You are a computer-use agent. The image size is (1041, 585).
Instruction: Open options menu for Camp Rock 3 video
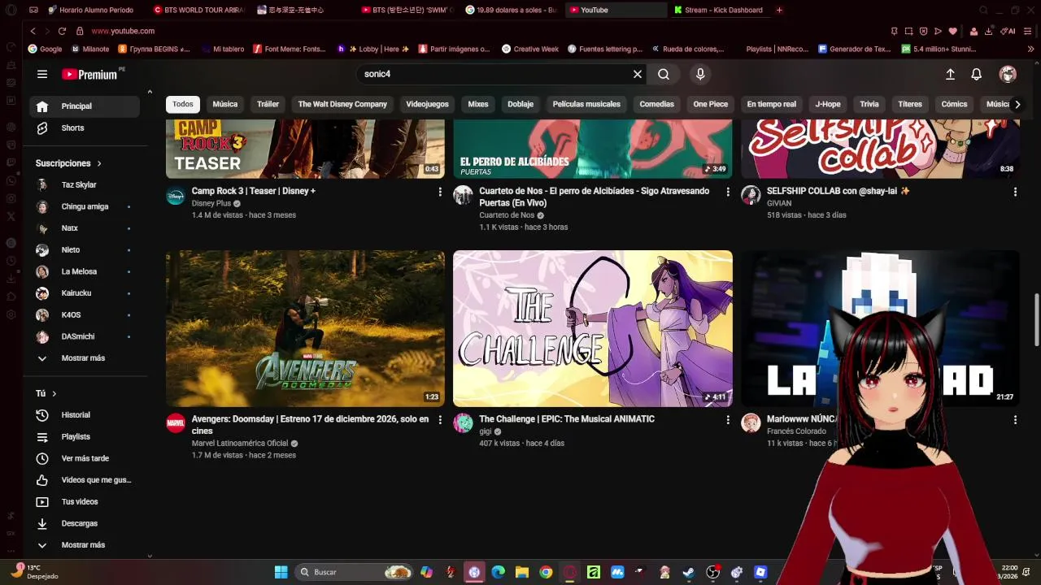pyautogui.click(x=440, y=192)
